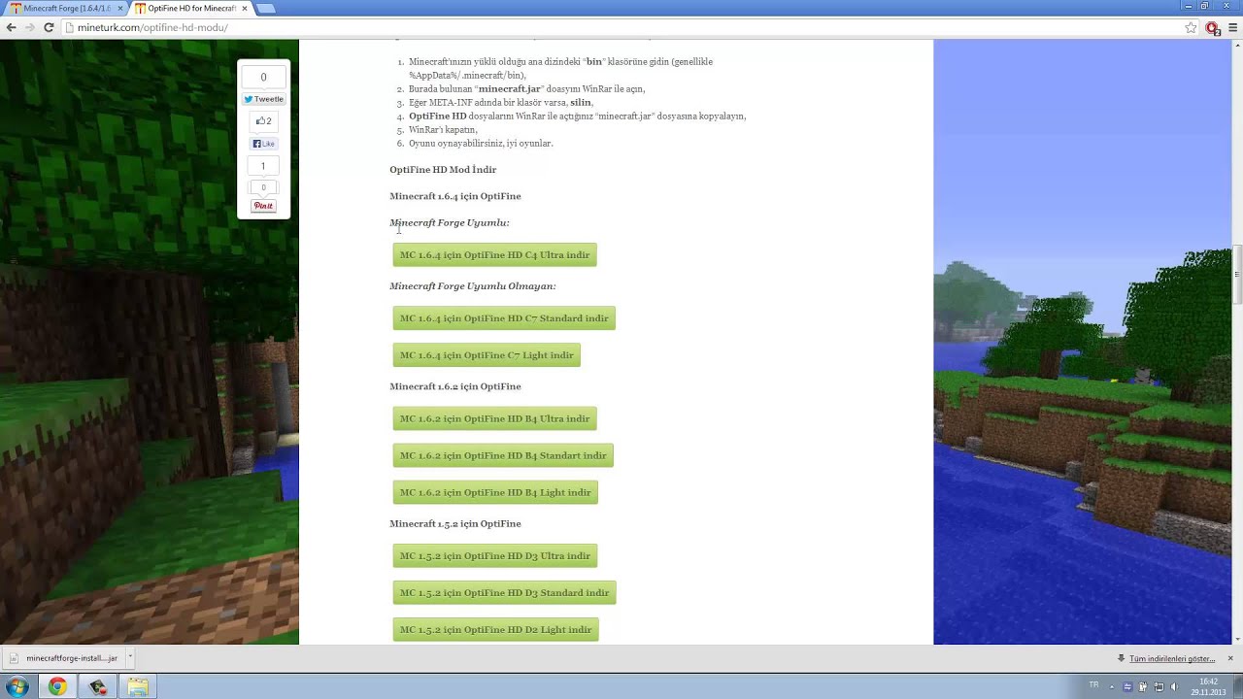Download MC 1.6.2 OptiFine HD B4 Light

click(495, 492)
